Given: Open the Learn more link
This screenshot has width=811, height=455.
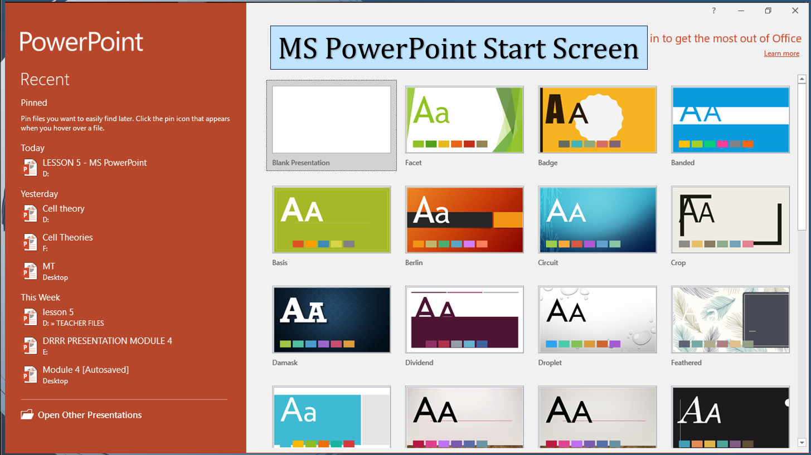Looking at the screenshot, I should [x=781, y=53].
